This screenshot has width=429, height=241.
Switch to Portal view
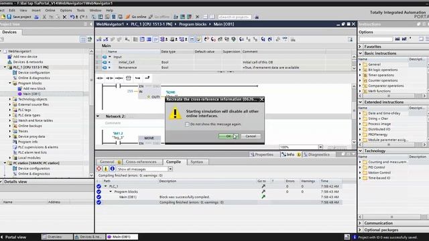[13, 237]
